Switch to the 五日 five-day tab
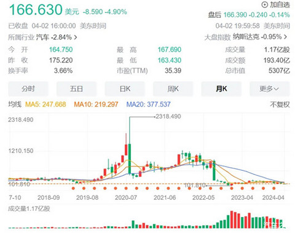 pyautogui.click(x=76, y=89)
